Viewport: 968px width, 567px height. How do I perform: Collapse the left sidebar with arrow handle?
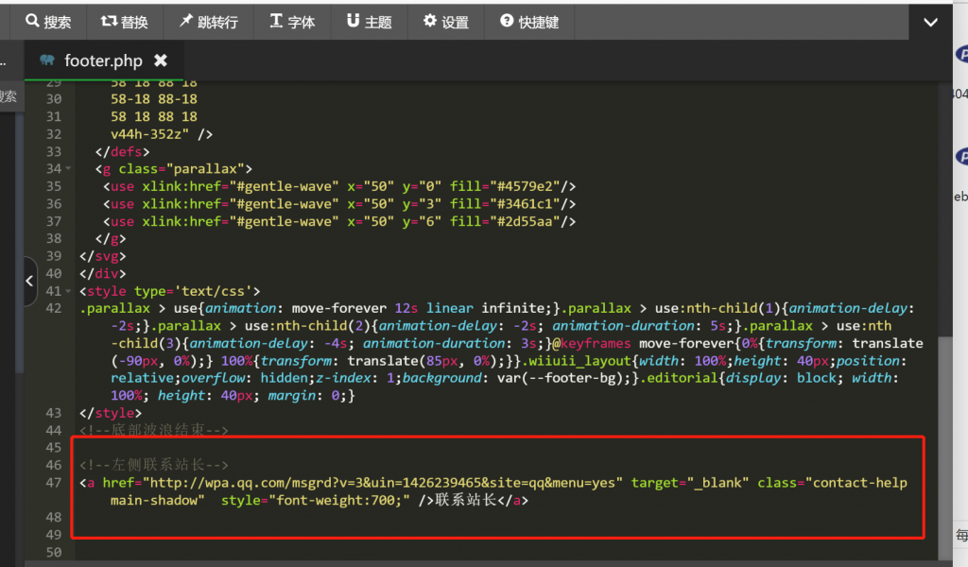(x=29, y=281)
